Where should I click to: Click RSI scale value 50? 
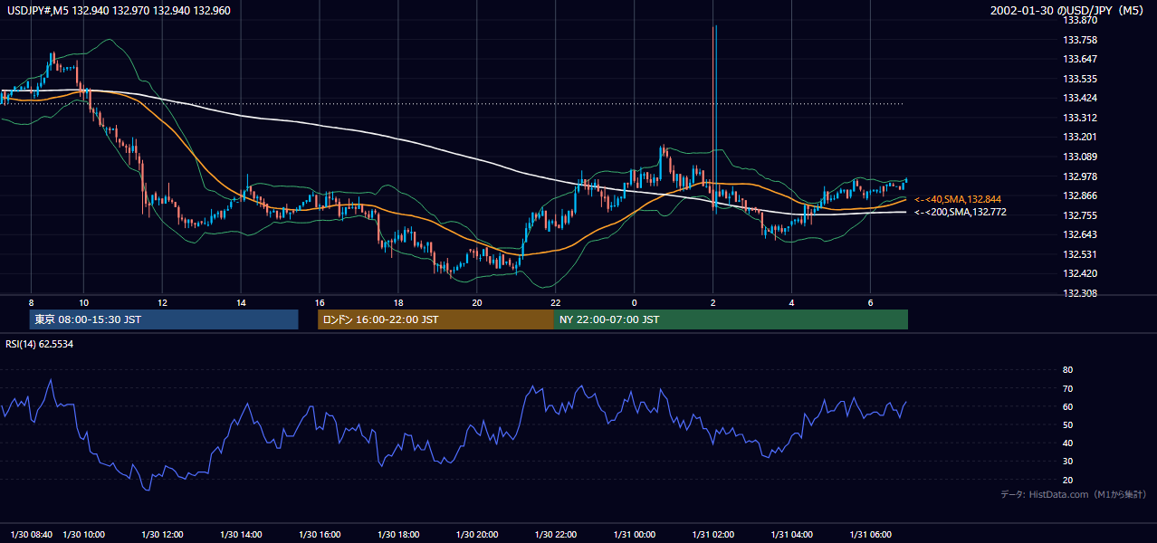pos(1067,424)
